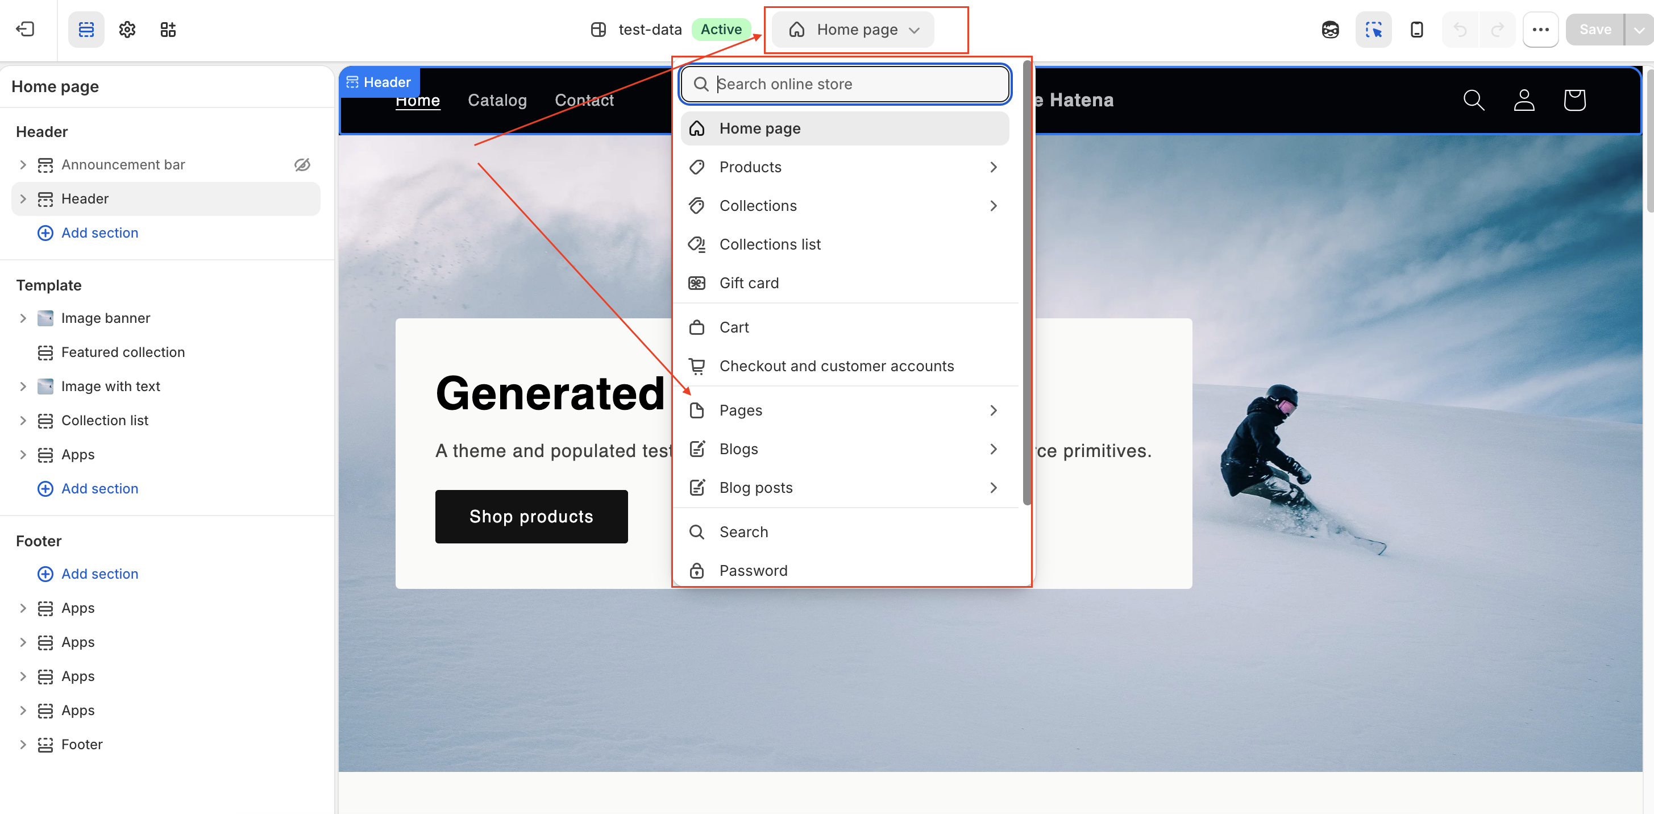The image size is (1654, 814).
Task: Open the Home page template dropdown
Action: coord(854,30)
